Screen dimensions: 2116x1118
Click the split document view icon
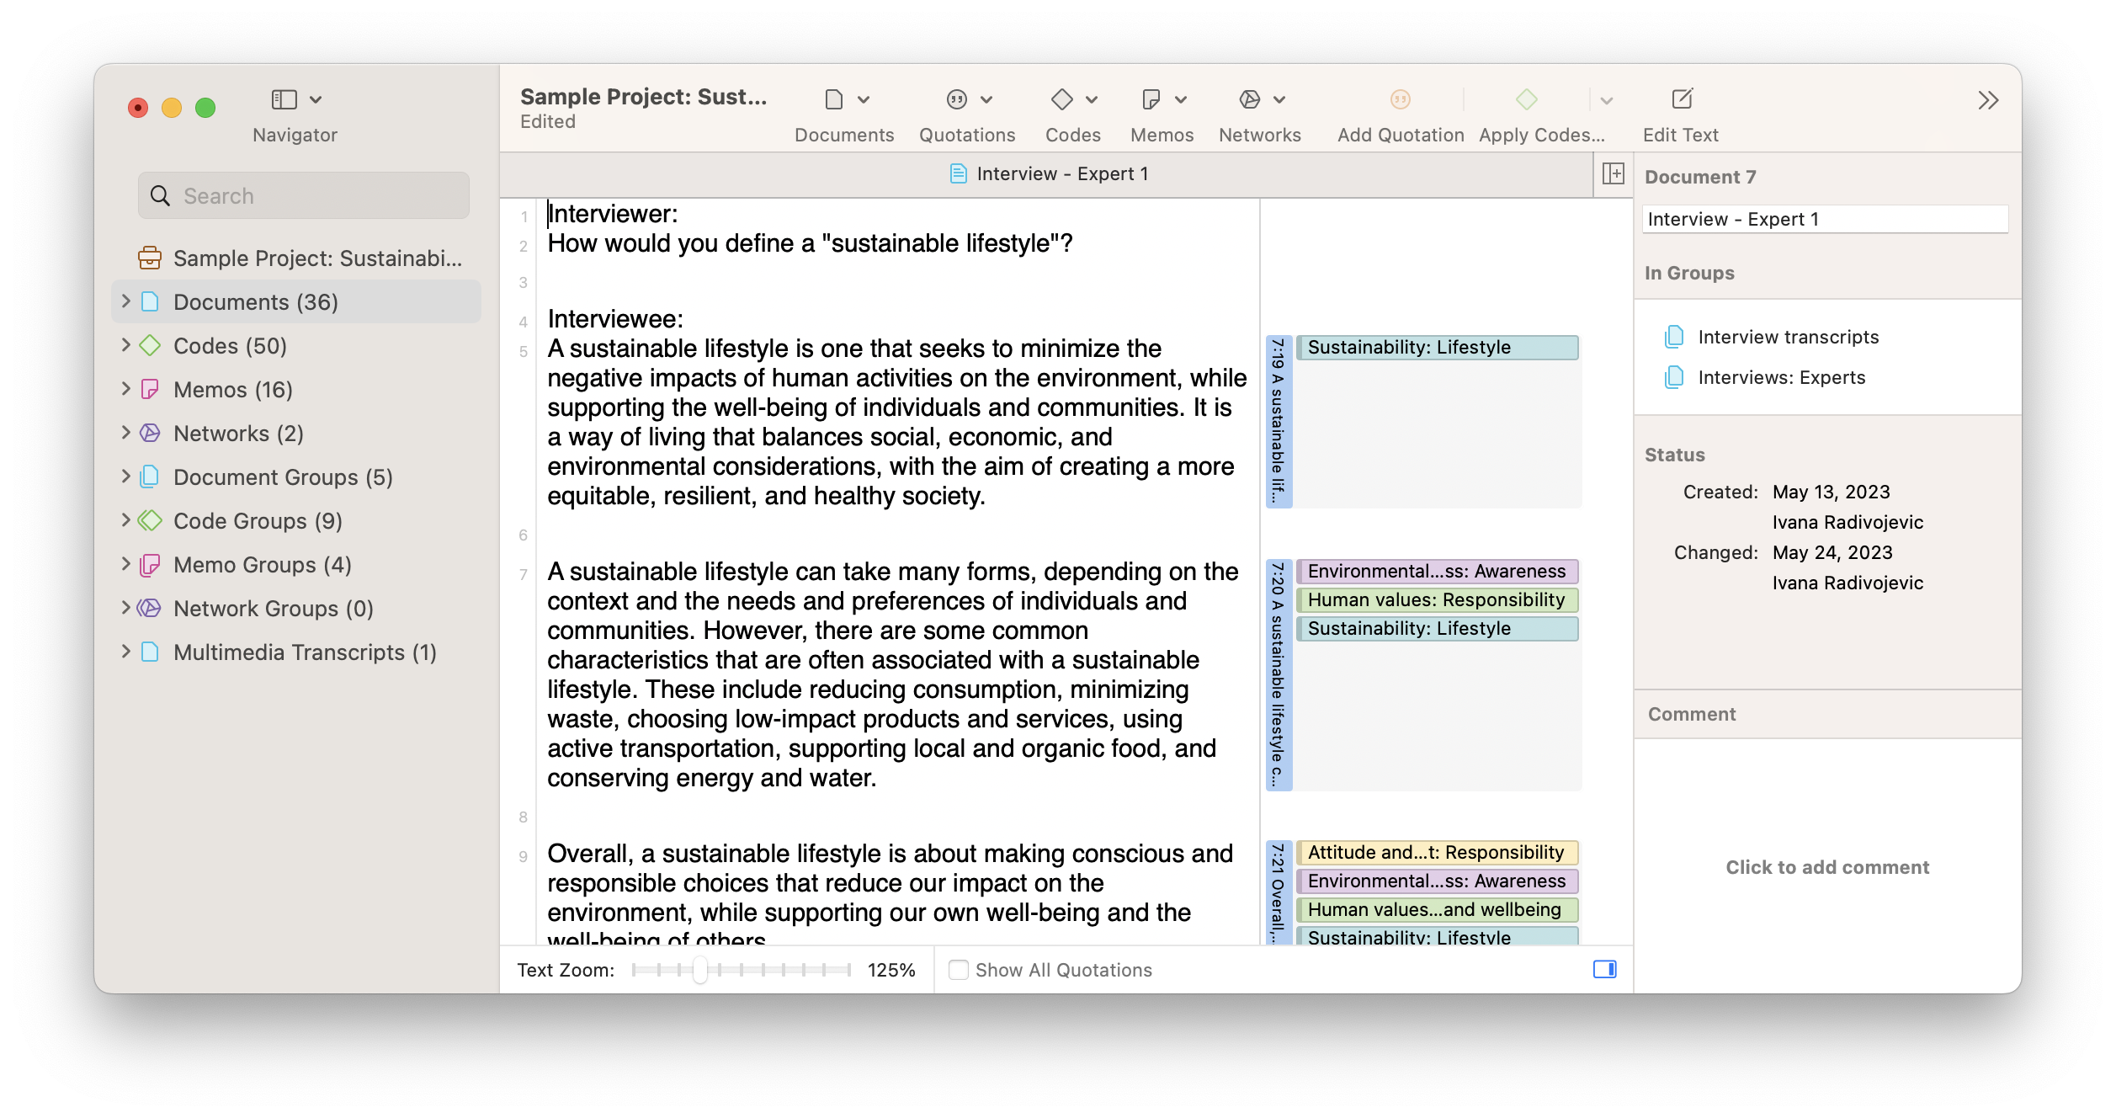[x=1613, y=174]
